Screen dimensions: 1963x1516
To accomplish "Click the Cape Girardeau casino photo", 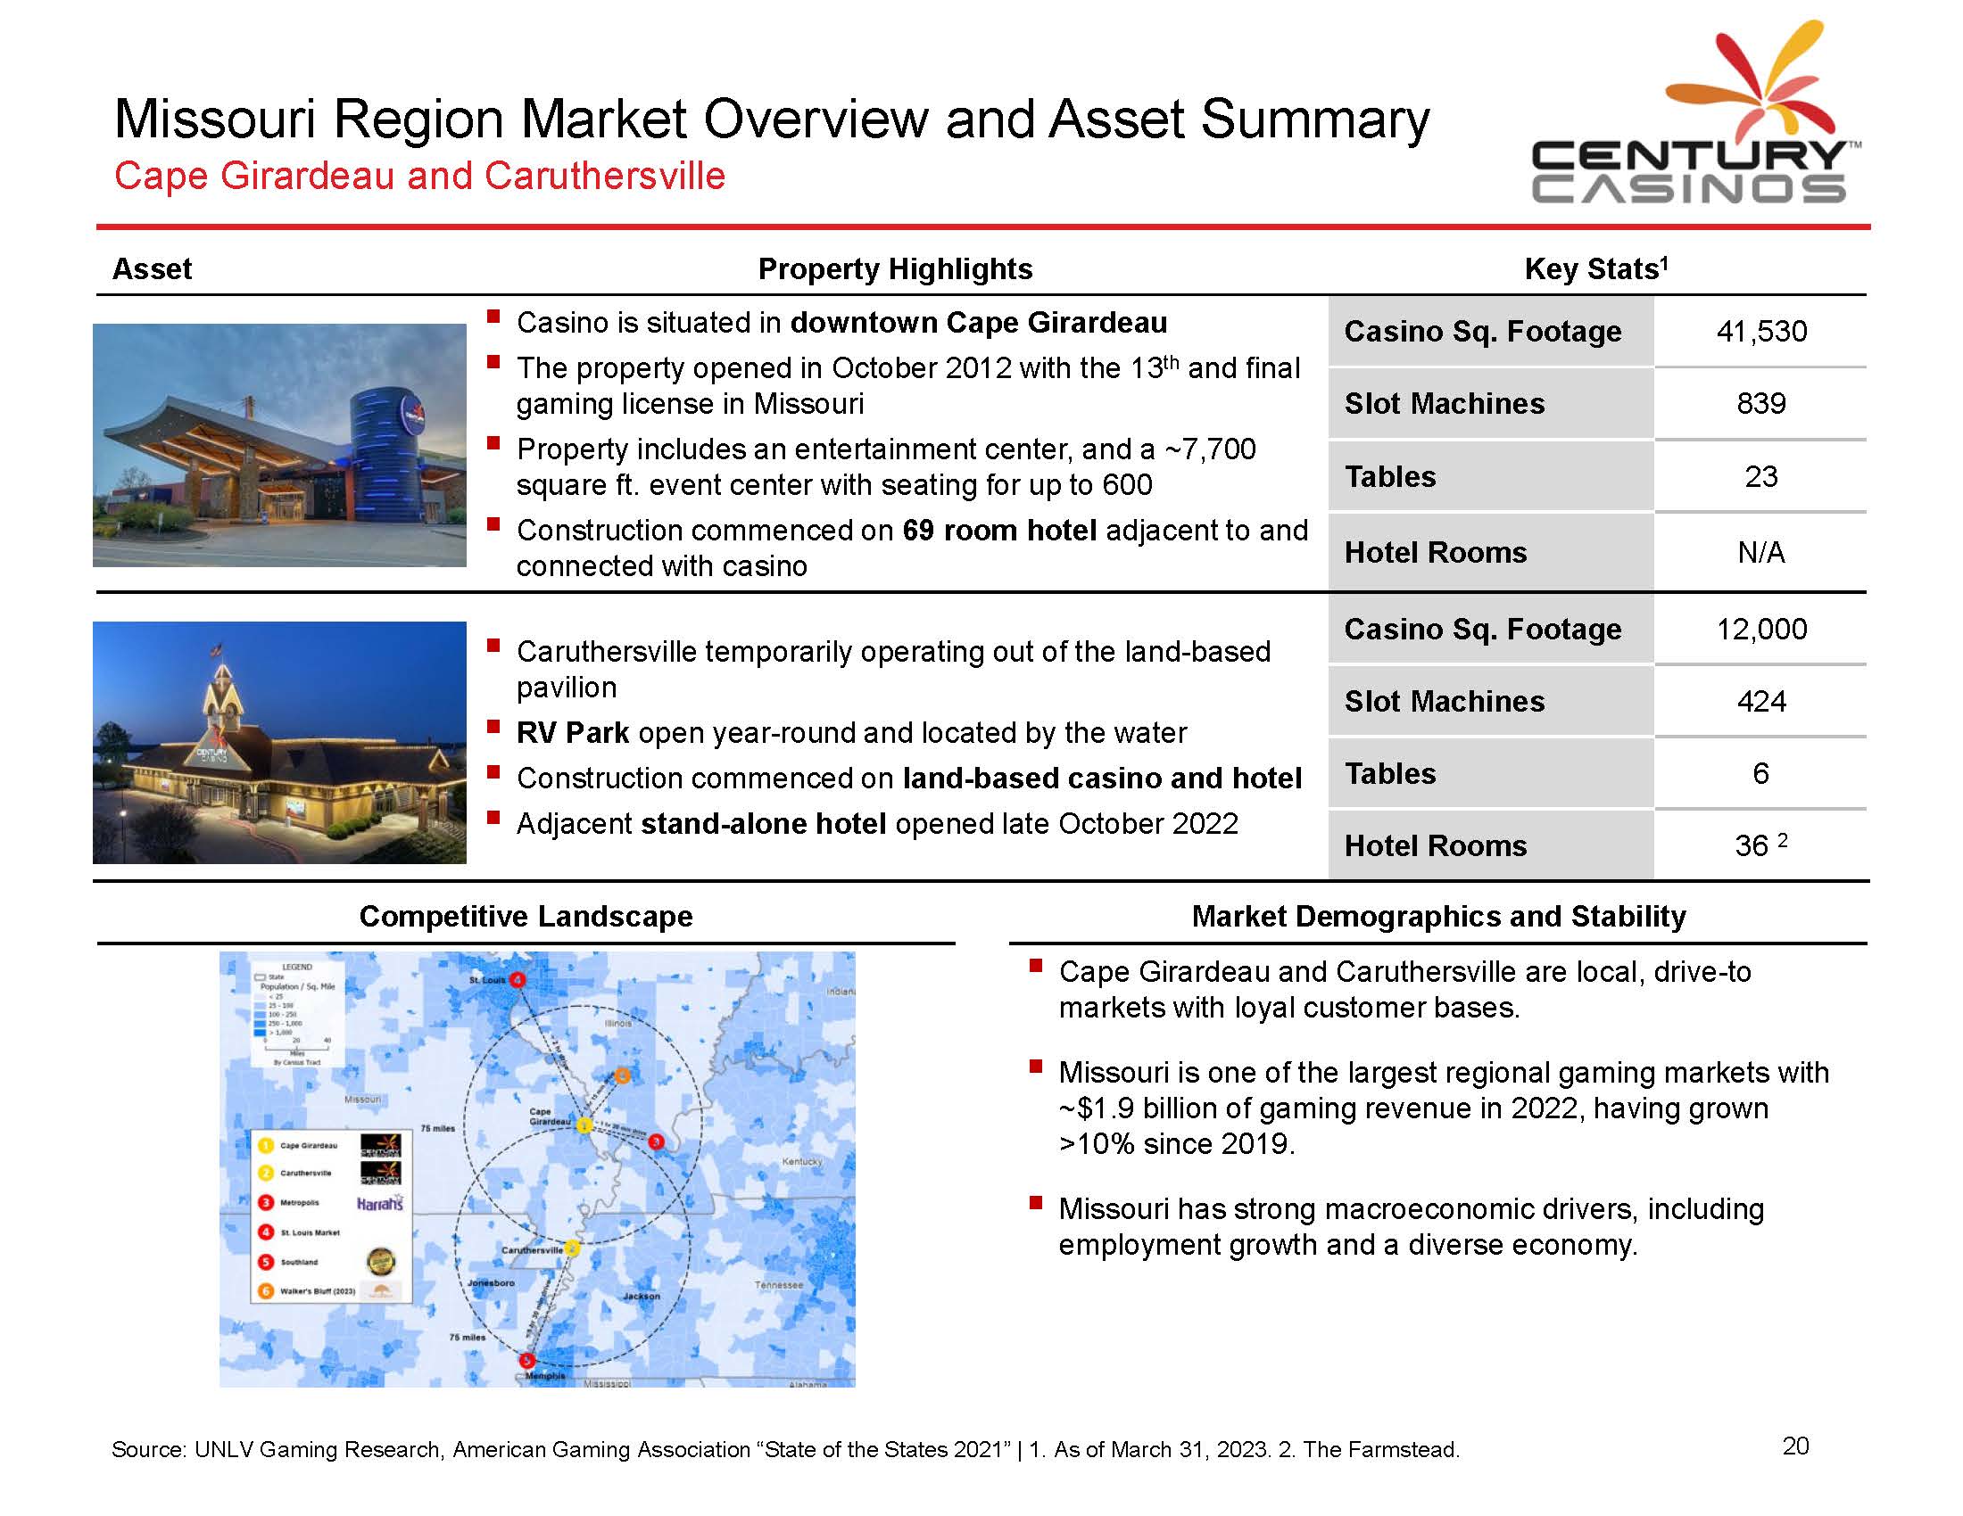I will [x=279, y=445].
